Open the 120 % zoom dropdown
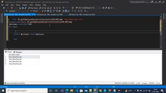The width and height of the screenshot is (166, 93). [10, 49]
